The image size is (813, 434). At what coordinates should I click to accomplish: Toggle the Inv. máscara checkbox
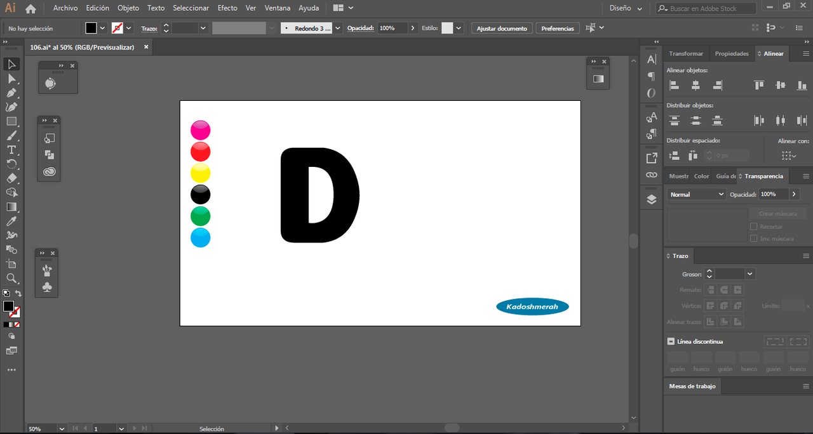(754, 239)
